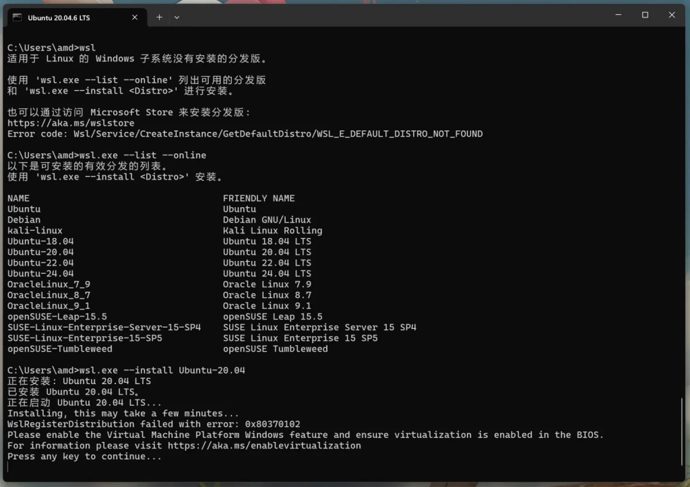Close the terminal window

pyautogui.click(x=672, y=15)
